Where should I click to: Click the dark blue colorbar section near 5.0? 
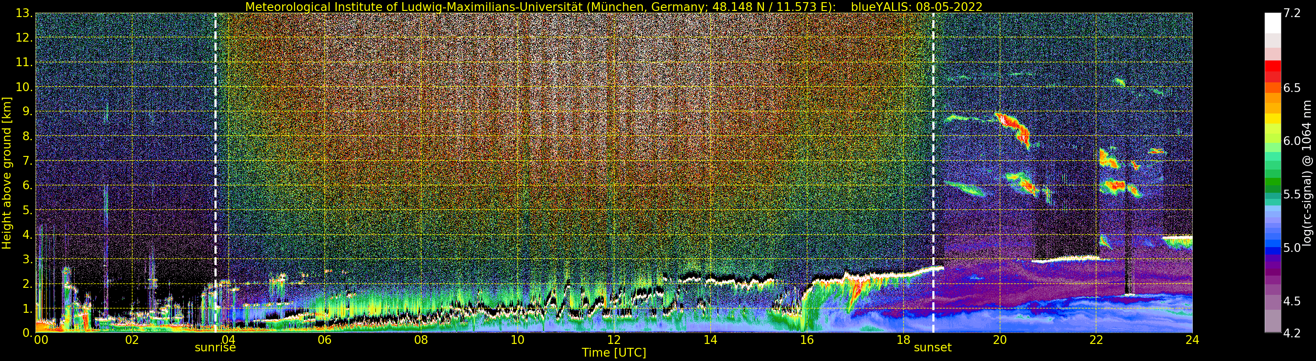click(1273, 250)
